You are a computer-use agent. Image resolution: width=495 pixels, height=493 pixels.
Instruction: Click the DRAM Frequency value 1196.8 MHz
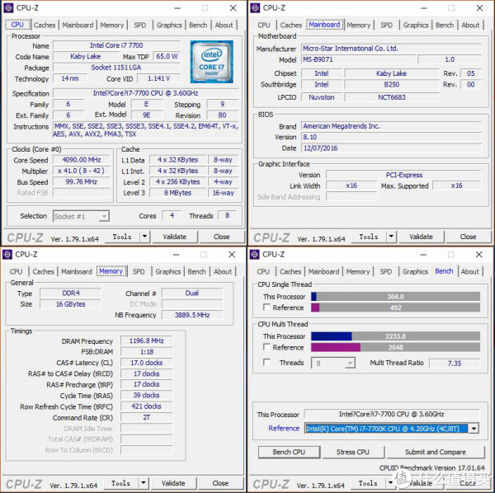[147, 341]
